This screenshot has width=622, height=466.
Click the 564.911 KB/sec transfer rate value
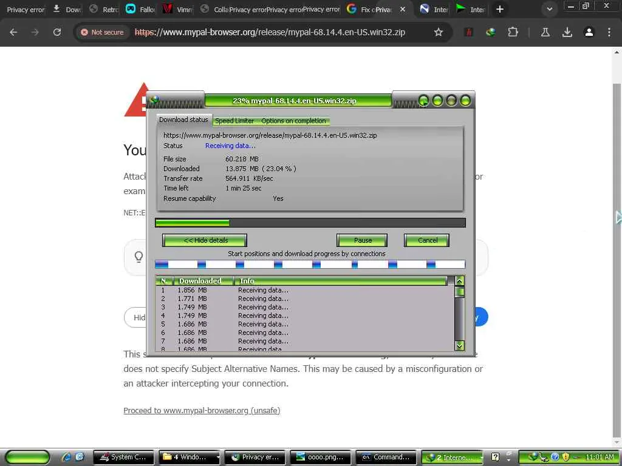(x=249, y=178)
